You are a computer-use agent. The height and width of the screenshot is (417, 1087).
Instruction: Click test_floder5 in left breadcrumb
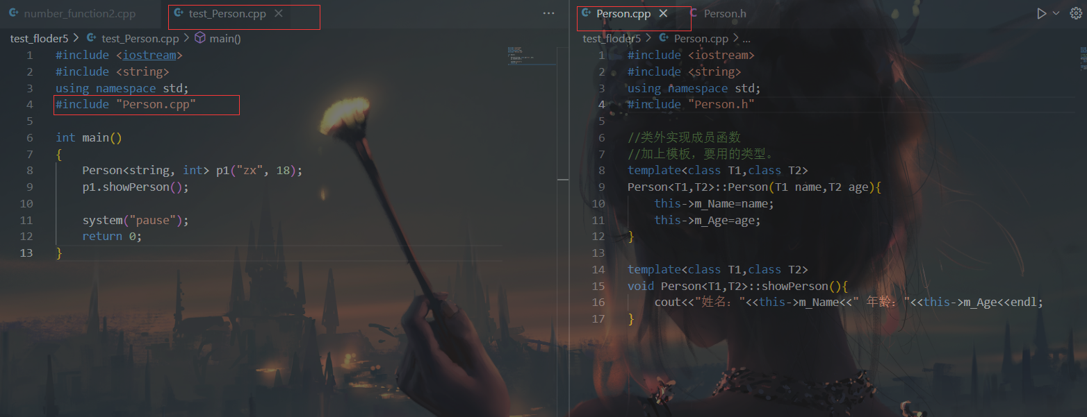(x=39, y=39)
